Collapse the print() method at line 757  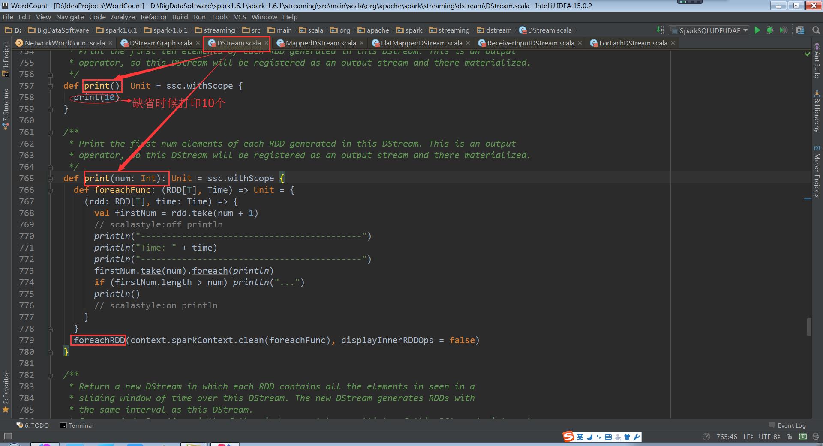coord(51,86)
